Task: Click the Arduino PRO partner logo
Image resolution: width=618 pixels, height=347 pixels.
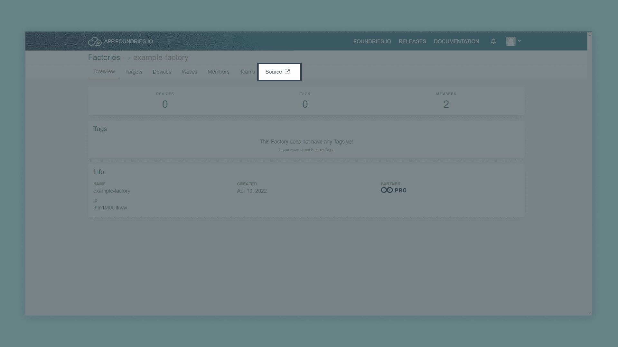Action: pos(393,190)
